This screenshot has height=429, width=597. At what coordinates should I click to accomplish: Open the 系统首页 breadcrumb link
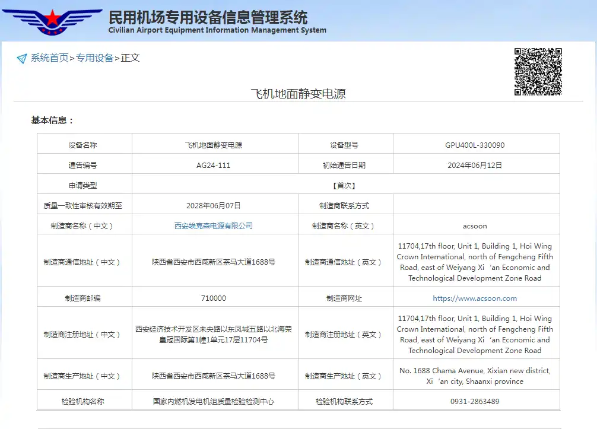pos(49,58)
